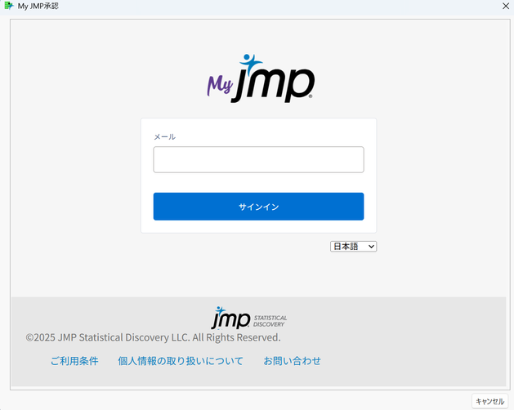Click the メール field label

pos(164,136)
